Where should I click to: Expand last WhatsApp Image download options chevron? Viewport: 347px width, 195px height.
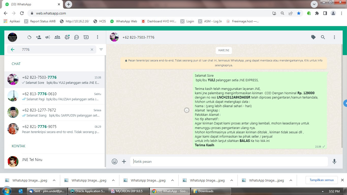point(291,181)
